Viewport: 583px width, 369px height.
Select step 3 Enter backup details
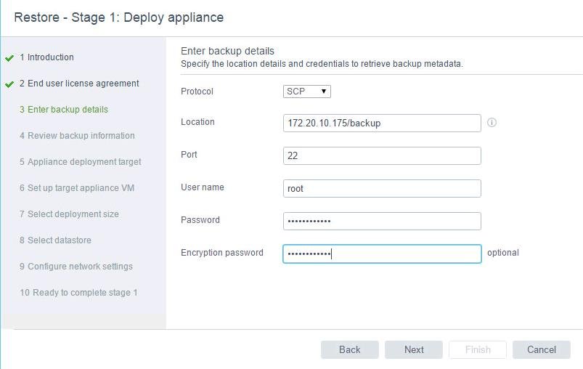[x=64, y=110]
